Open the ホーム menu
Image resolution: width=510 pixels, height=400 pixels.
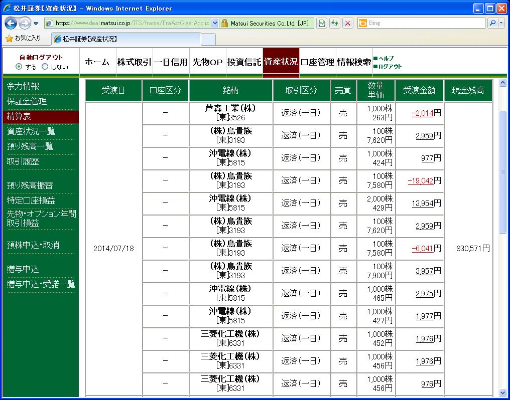tap(97, 62)
